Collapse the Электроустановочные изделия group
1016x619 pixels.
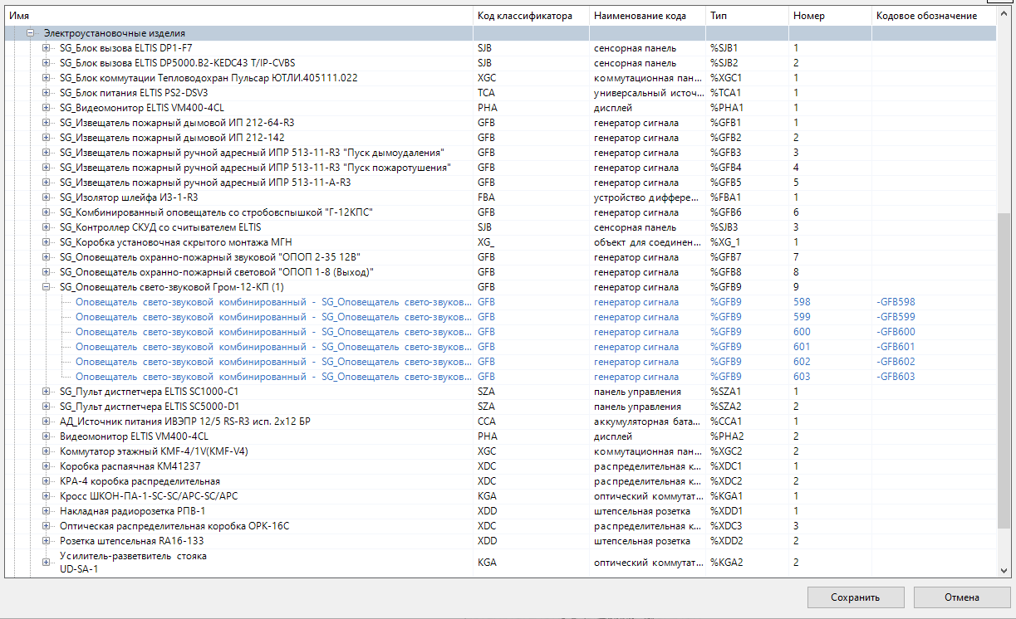[31, 33]
